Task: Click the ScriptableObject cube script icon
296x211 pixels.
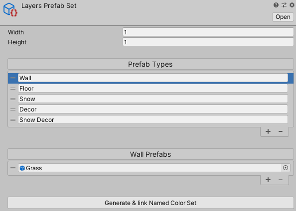Action: pyautogui.click(x=10, y=9)
